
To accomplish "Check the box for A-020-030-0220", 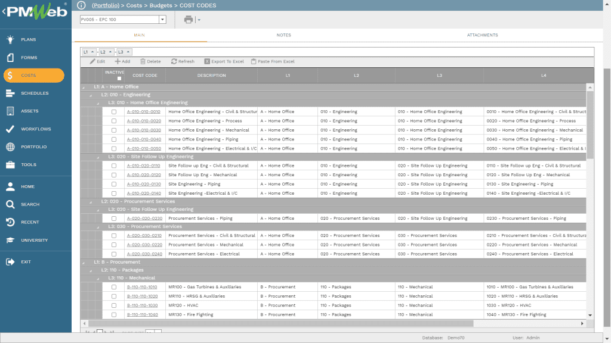I will [114, 245].
